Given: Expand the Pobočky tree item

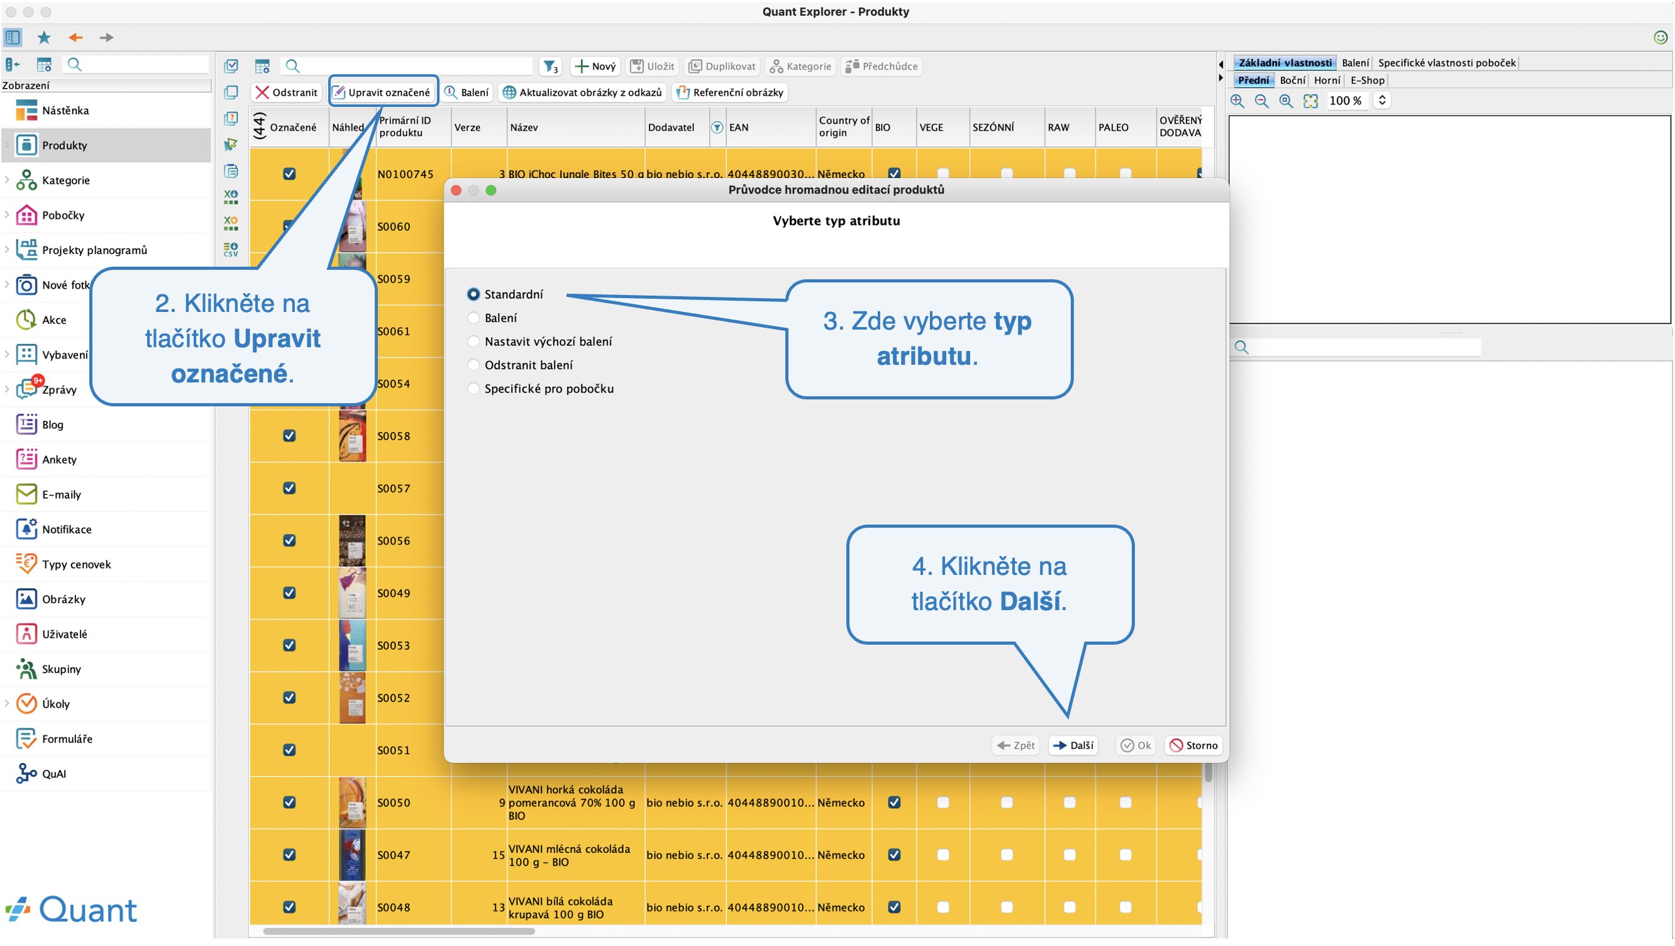Looking at the screenshot, I should click(x=7, y=214).
